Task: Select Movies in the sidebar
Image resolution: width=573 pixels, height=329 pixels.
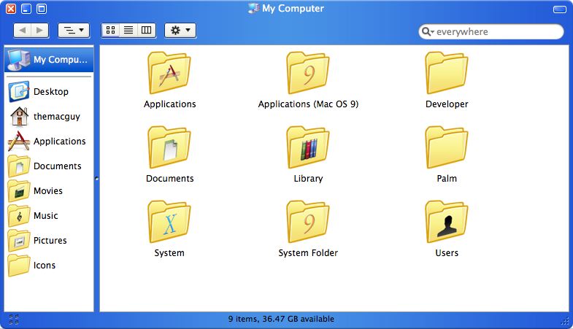Action: [x=49, y=191]
